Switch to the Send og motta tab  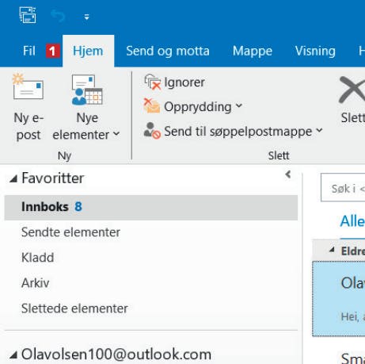coord(168,51)
